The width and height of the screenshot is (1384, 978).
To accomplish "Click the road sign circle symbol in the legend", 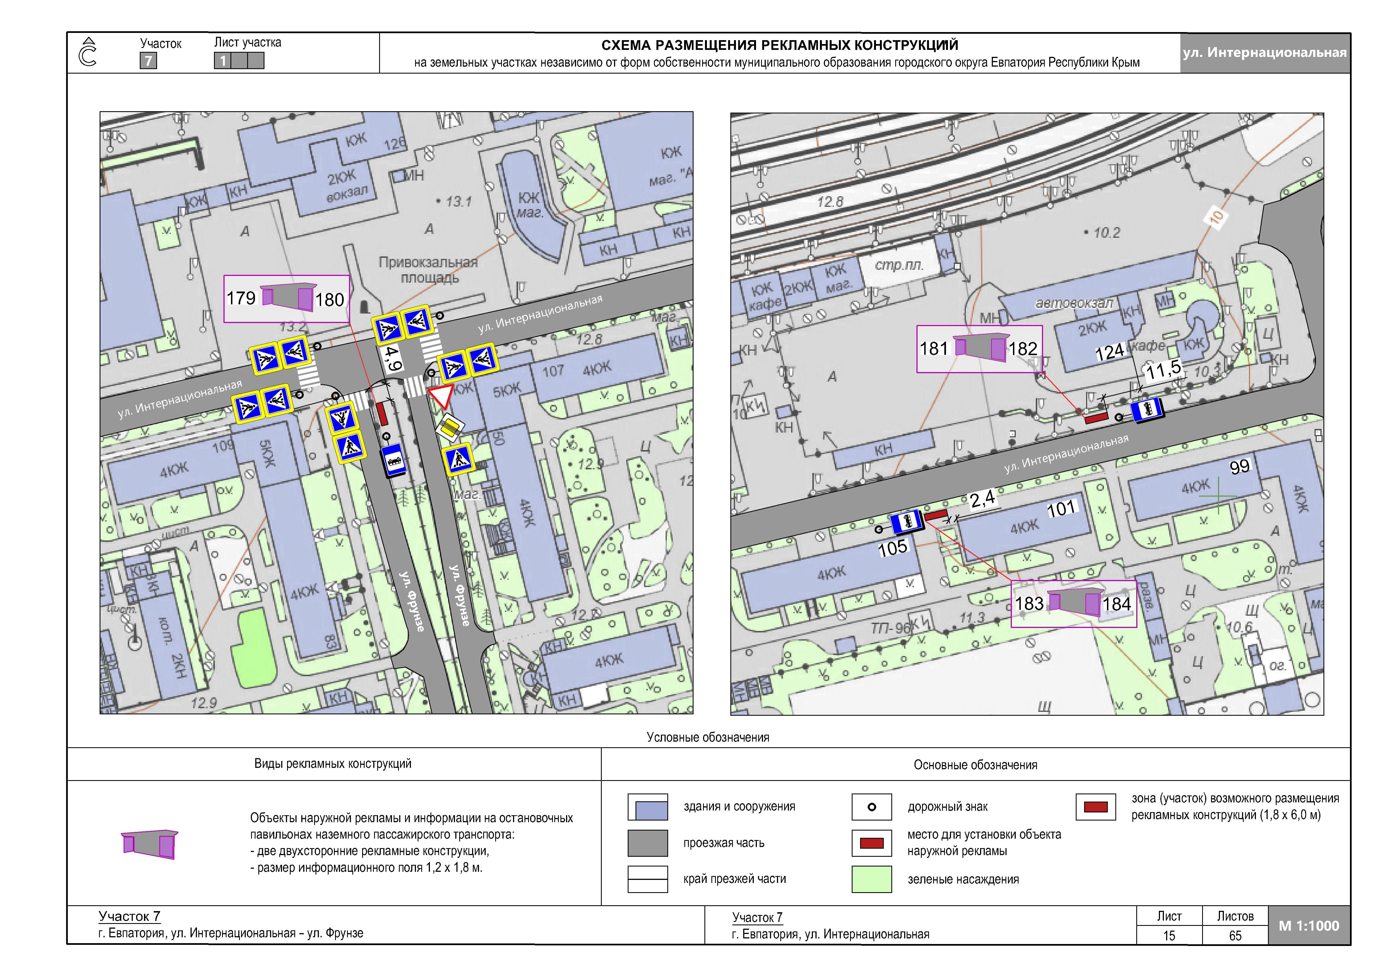I will point(871,807).
